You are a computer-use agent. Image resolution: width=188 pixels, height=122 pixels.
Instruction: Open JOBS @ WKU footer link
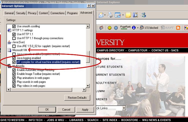(55, 120)
